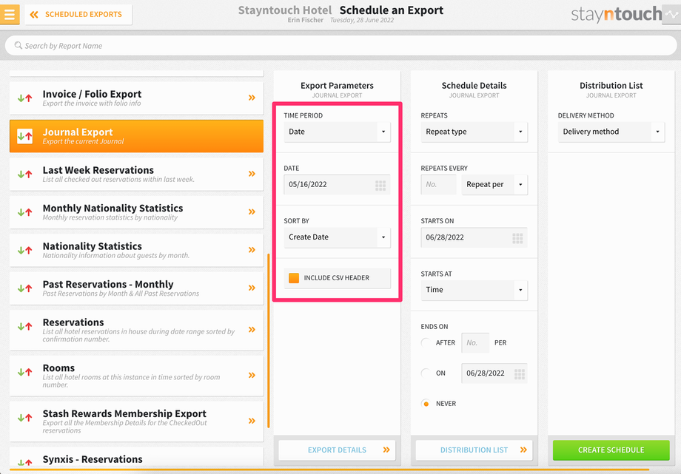
Task: Click Reservations row double chevron
Action: [x=252, y=330]
